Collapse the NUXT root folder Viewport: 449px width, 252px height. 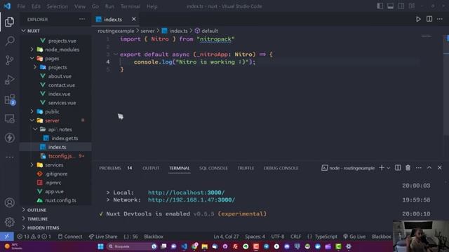23,31
